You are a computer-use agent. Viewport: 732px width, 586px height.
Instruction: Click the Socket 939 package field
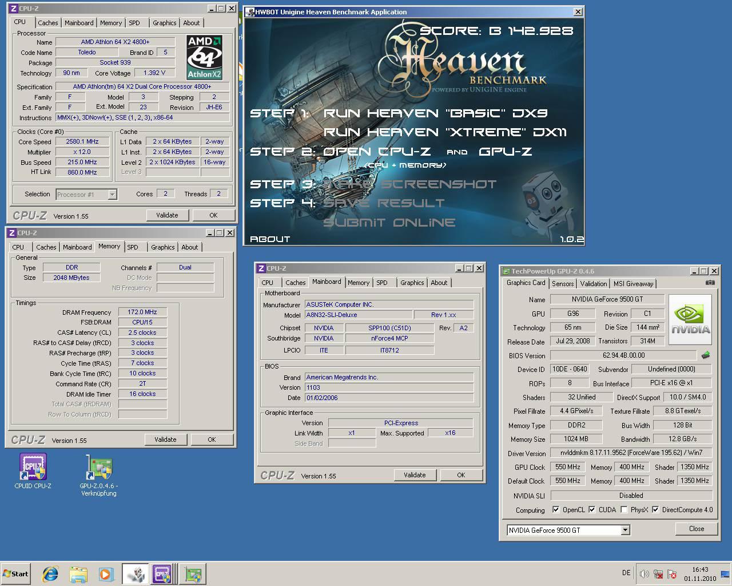[115, 62]
